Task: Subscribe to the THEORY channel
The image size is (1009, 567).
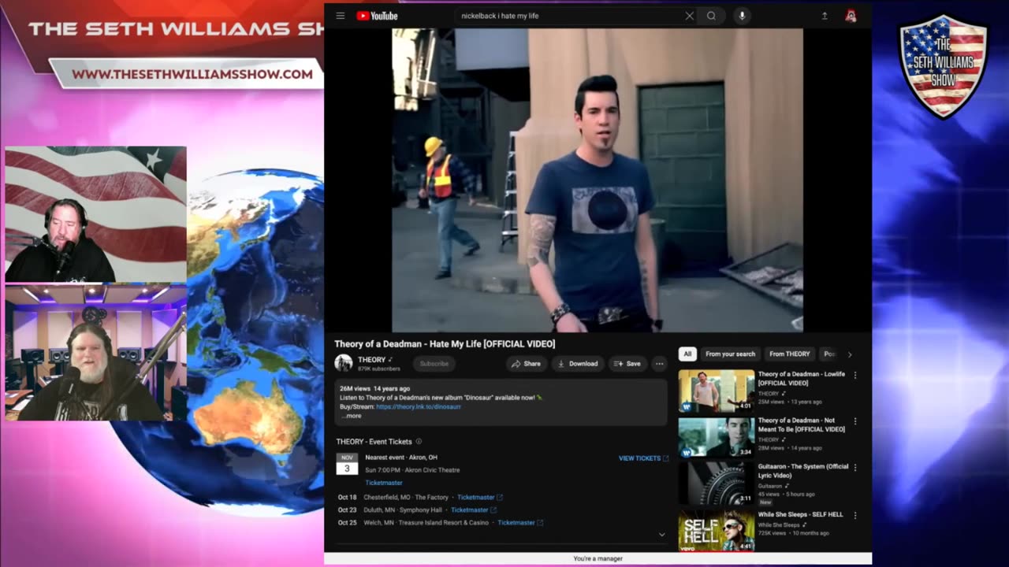Action: (x=434, y=364)
